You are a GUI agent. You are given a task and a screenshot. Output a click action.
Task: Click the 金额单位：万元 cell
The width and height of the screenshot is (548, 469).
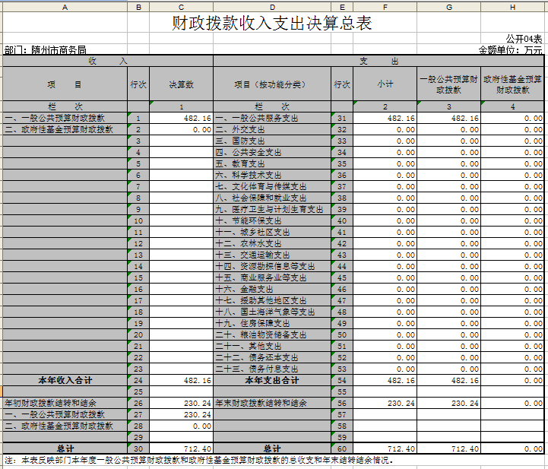[x=510, y=50]
